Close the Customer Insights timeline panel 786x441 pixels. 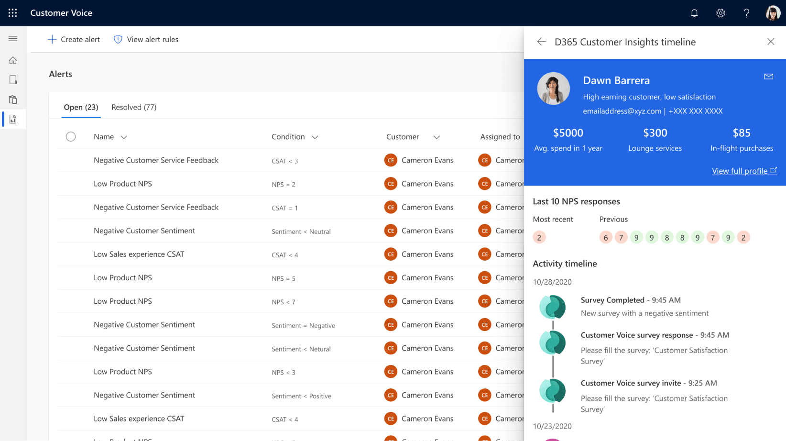pyautogui.click(x=771, y=42)
